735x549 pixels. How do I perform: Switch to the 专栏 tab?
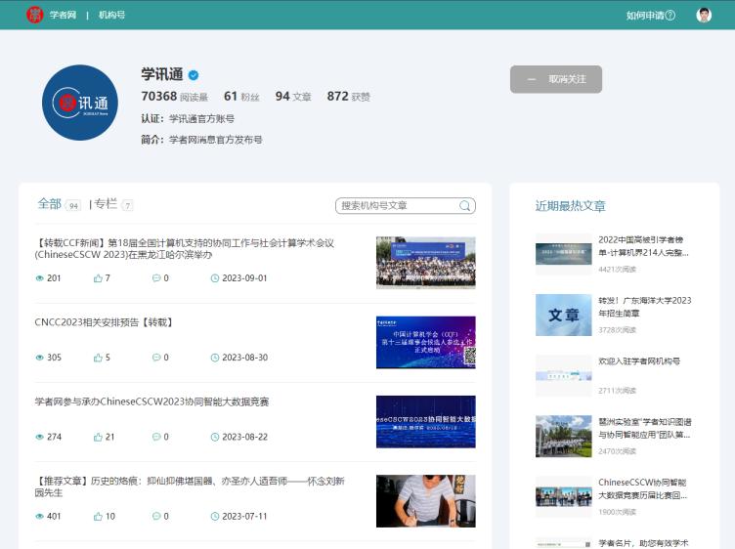click(x=106, y=204)
